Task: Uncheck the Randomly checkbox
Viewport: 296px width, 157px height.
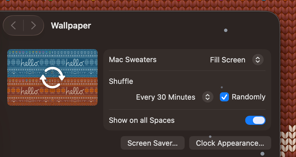Action: [x=224, y=97]
